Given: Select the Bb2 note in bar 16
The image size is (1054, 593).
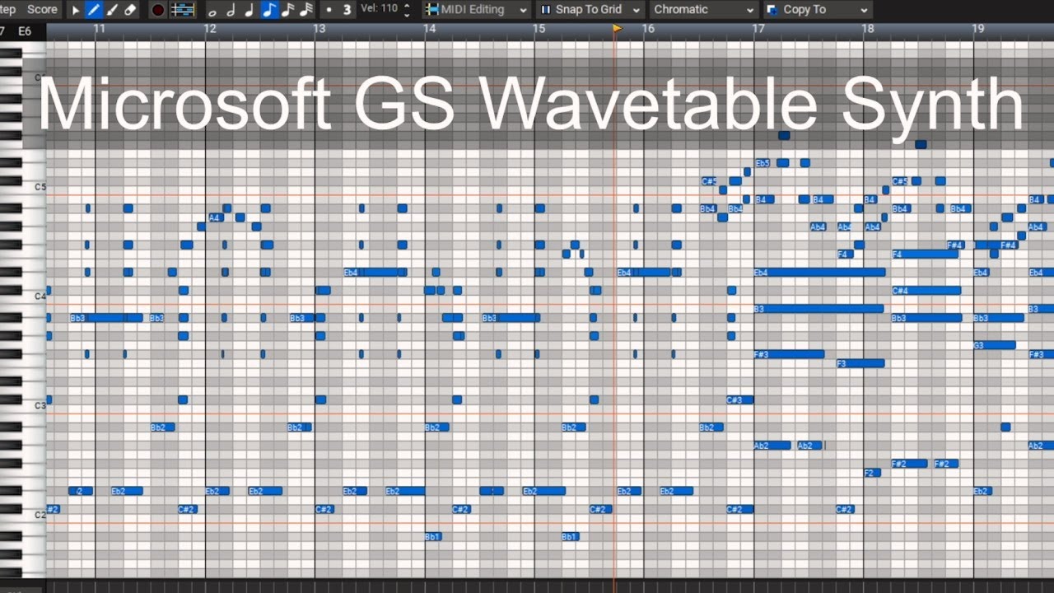Looking at the screenshot, I should 711,427.
